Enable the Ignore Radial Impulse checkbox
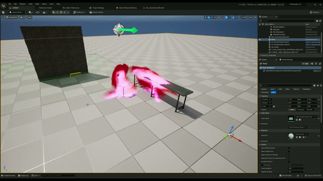 289,148
